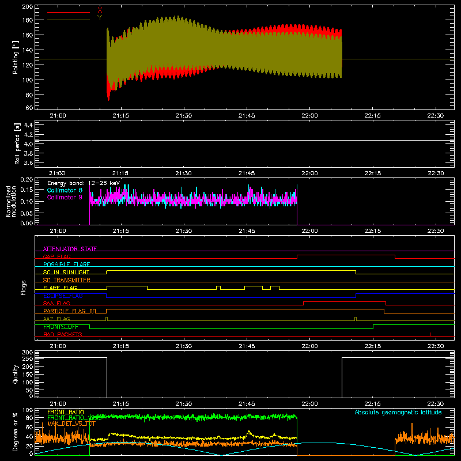Image resolution: width=461 pixels, height=461 pixels.
Task: Click the 3.6 tick on Roll period axis
Action: (x=28, y=163)
